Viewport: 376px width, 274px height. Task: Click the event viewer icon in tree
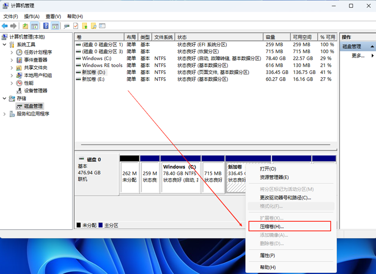[19, 60]
